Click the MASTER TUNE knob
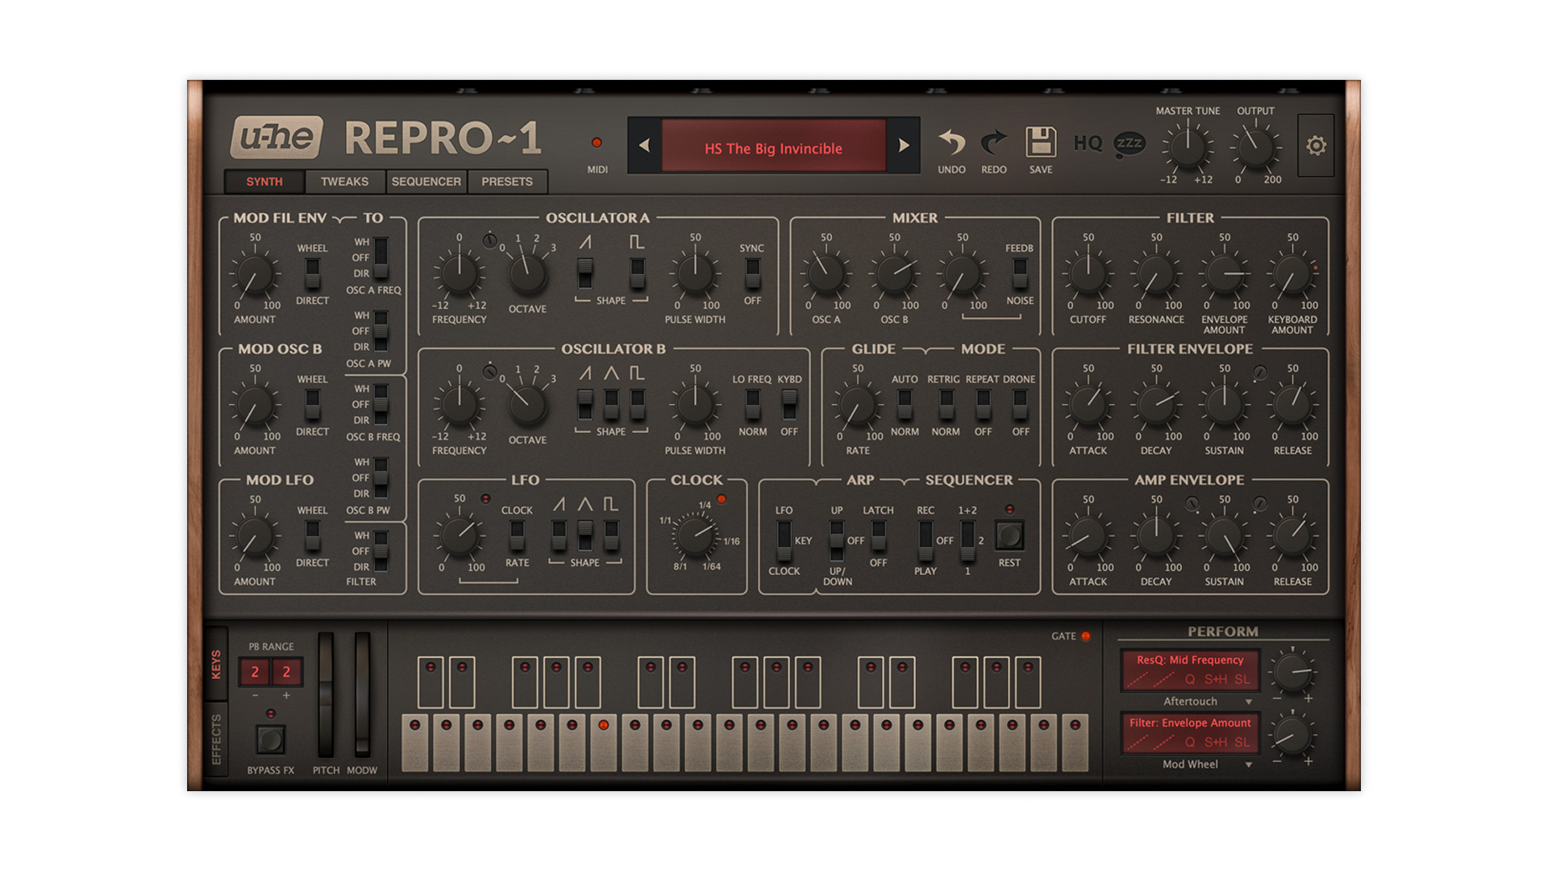The image size is (1548, 871). [x=1188, y=147]
